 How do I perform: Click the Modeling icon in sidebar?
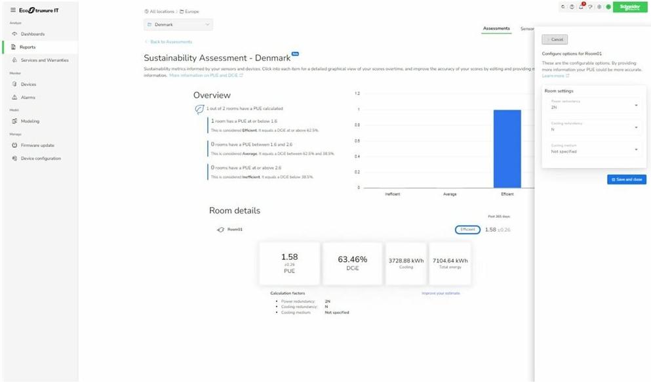(14, 121)
